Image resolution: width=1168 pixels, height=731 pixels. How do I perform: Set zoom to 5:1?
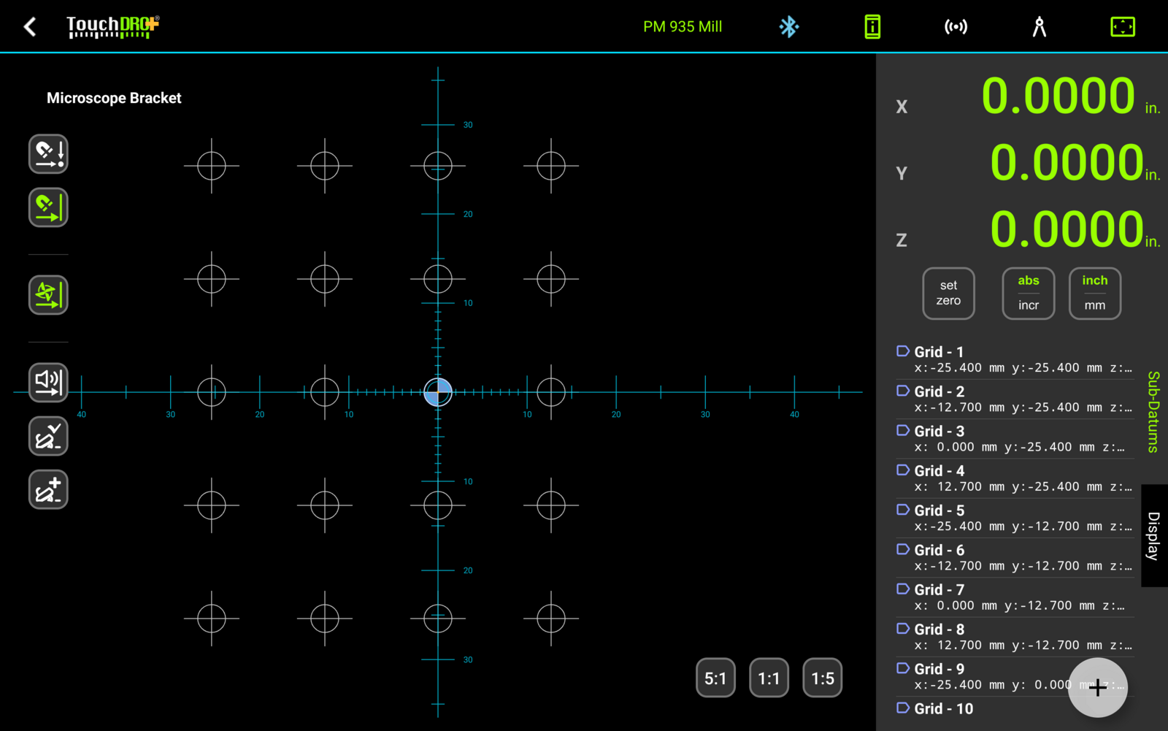click(715, 678)
